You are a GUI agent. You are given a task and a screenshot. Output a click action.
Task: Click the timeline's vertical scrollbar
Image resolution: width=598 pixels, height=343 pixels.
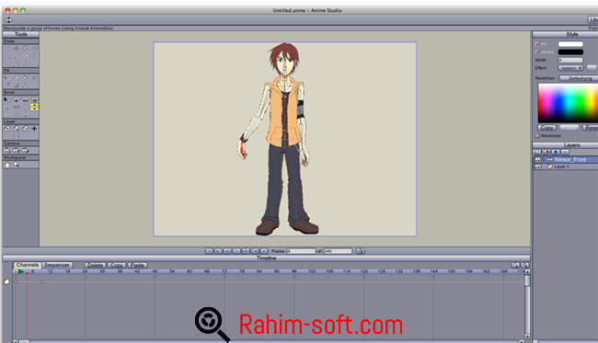coord(527,303)
